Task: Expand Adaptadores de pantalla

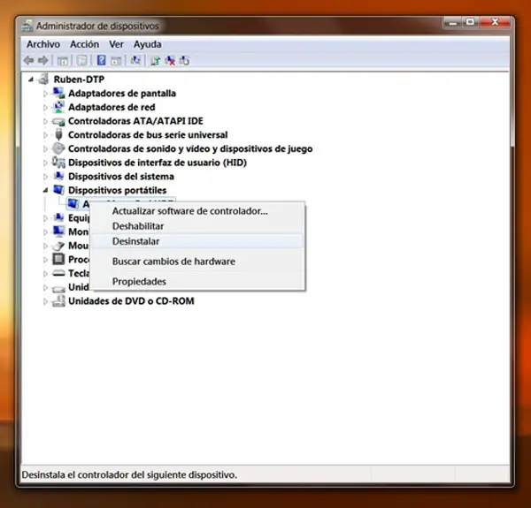Action: [x=45, y=94]
